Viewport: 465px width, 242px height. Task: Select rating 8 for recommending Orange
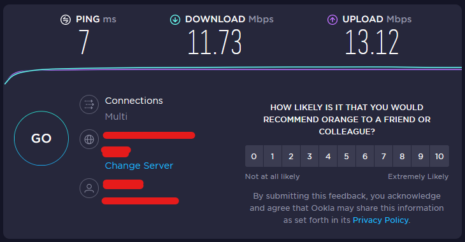[402, 156]
